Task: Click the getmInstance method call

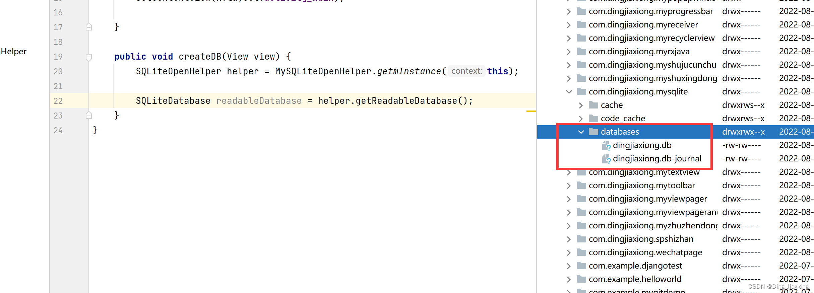Action: click(x=409, y=71)
